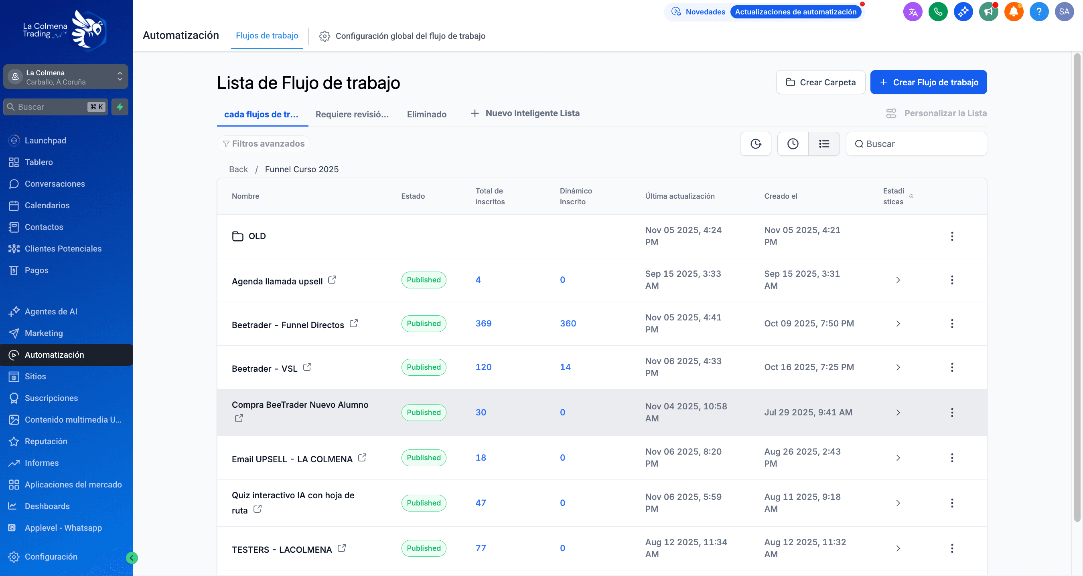Click the green phone dialer icon
Viewport: 1083px width, 576px height.
tap(937, 12)
